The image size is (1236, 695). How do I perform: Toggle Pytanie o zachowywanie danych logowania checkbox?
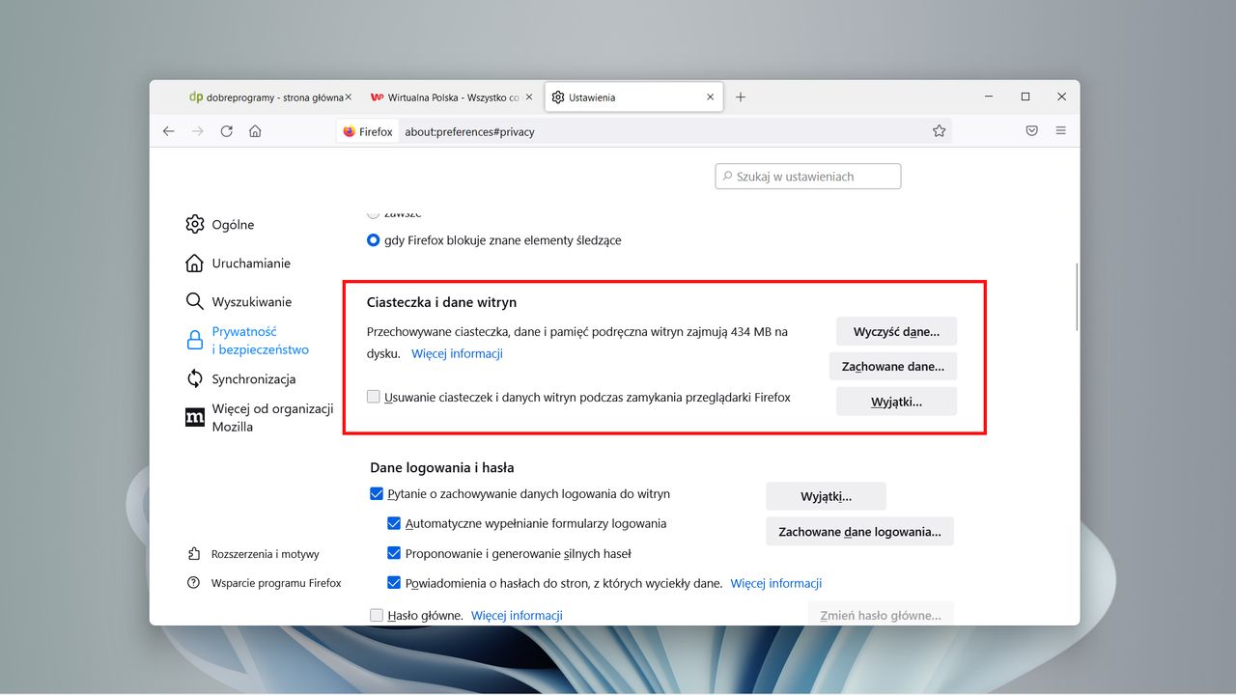377,494
